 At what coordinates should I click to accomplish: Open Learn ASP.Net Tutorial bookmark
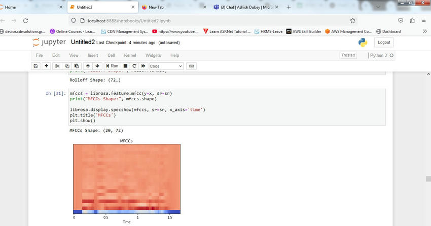[227, 31]
